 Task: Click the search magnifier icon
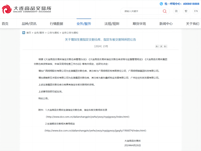click(165, 11)
